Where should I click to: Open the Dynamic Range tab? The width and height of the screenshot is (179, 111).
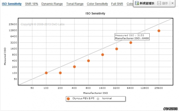click(x=52, y=4)
